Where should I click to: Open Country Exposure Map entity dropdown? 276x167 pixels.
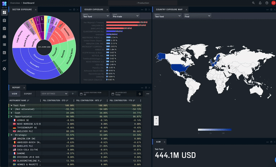tap(167, 16)
